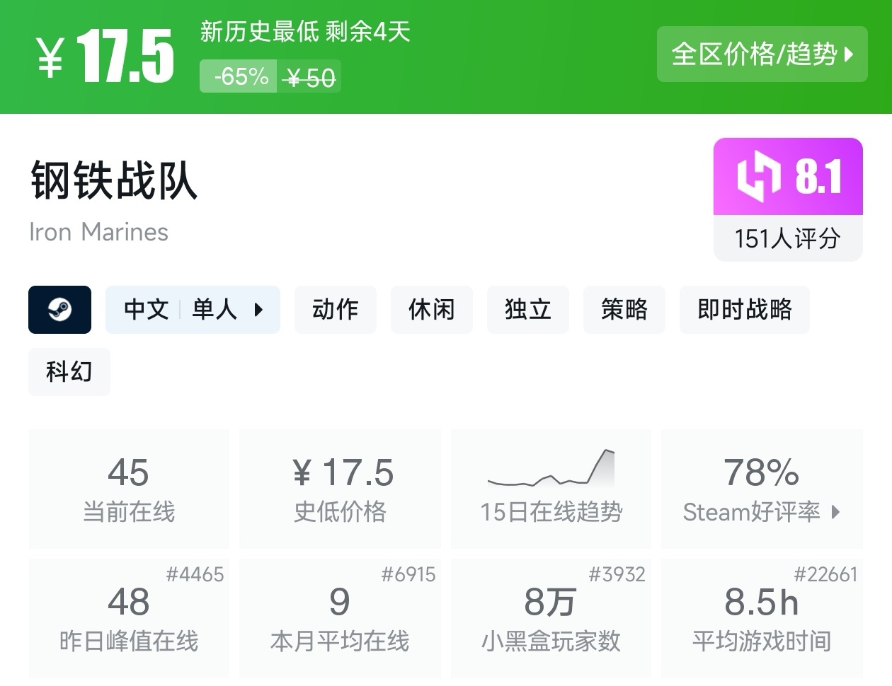Screen dimensions: 892x686
Task: Click the Steam platform icon
Action: point(60,309)
